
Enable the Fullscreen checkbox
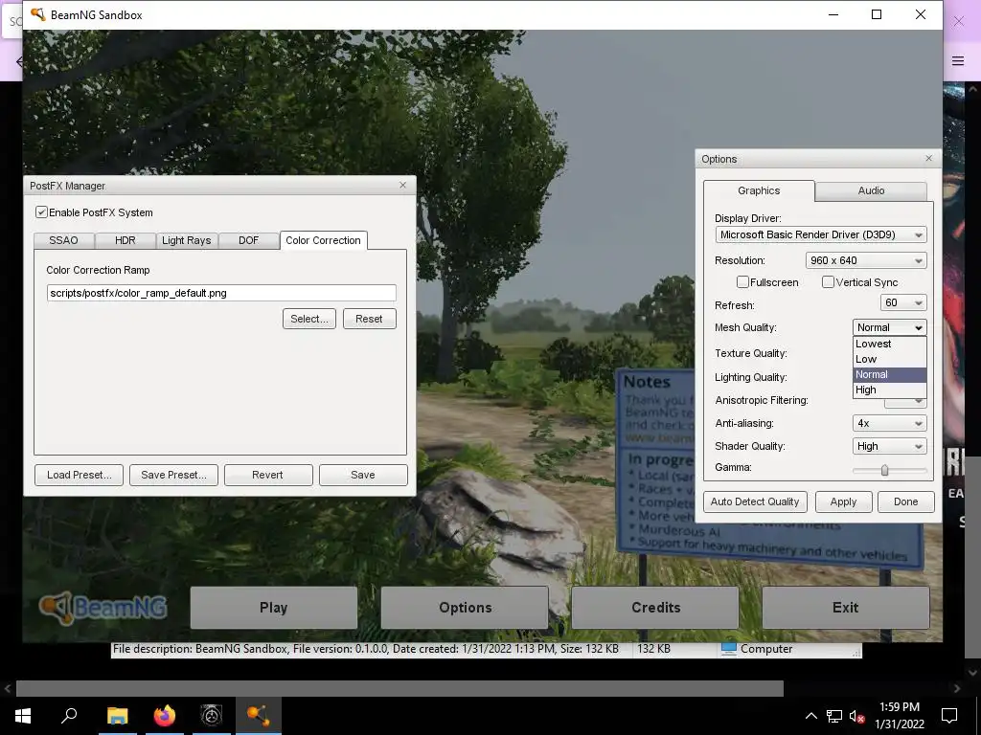point(742,282)
